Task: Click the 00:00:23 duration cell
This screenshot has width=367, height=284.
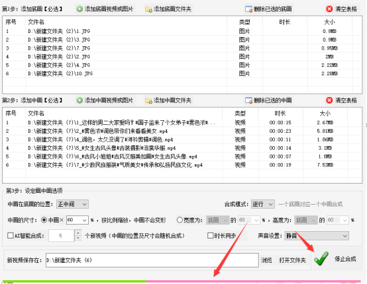Action: pyautogui.click(x=280, y=131)
